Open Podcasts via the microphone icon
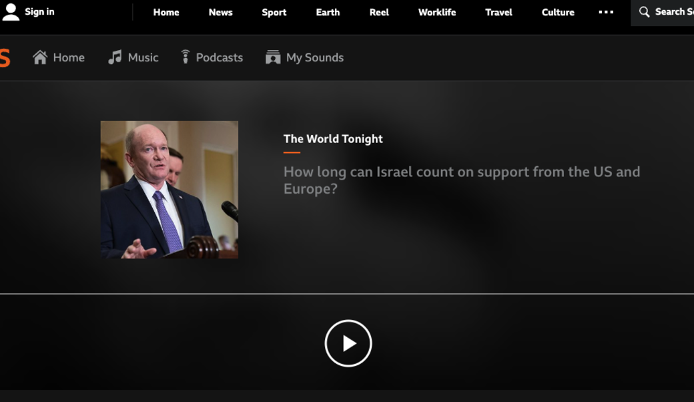This screenshot has width=694, height=402. (x=185, y=57)
